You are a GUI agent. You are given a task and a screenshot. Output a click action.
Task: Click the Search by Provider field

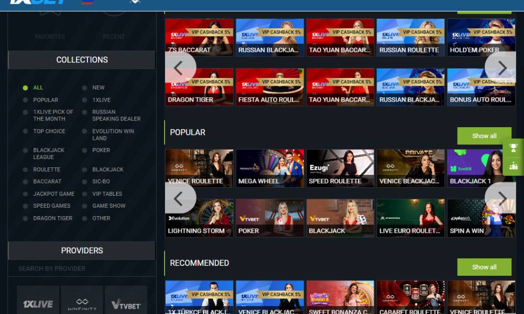click(82, 268)
